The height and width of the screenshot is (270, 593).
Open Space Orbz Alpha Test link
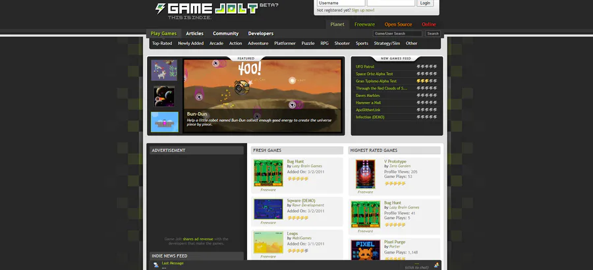point(374,74)
